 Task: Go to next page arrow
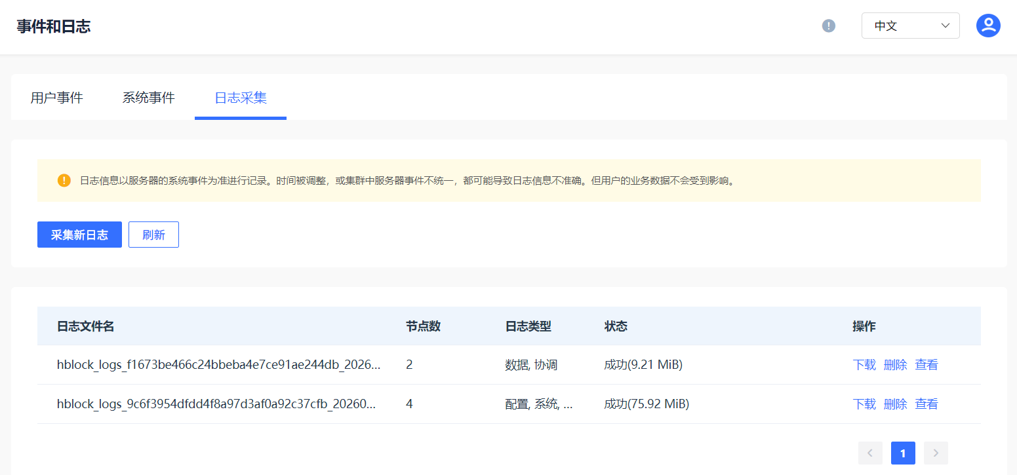[x=936, y=453]
